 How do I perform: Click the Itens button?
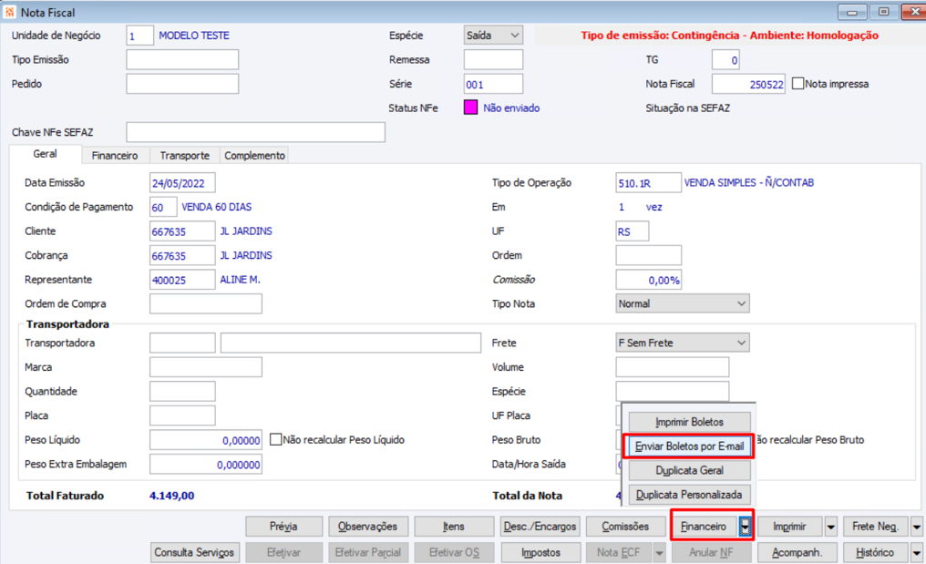pyautogui.click(x=454, y=527)
